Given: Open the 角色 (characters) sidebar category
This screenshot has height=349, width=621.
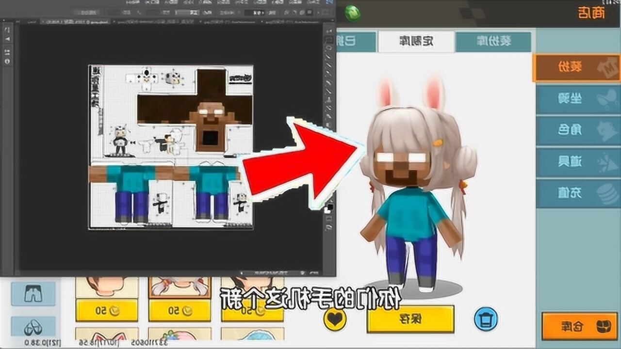Looking at the screenshot, I should [577, 130].
